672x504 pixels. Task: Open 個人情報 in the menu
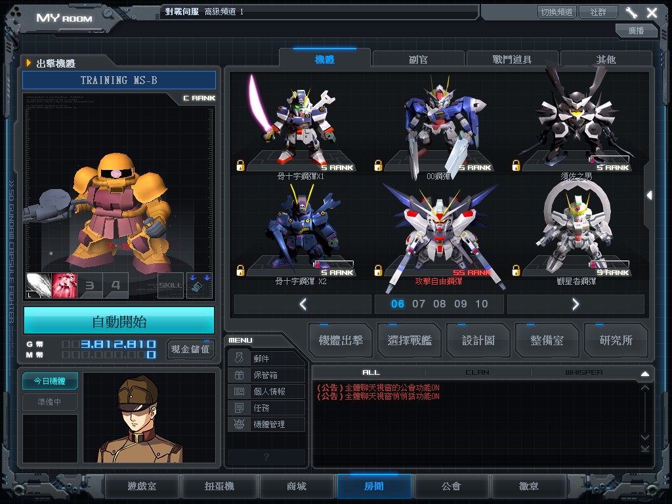266,391
